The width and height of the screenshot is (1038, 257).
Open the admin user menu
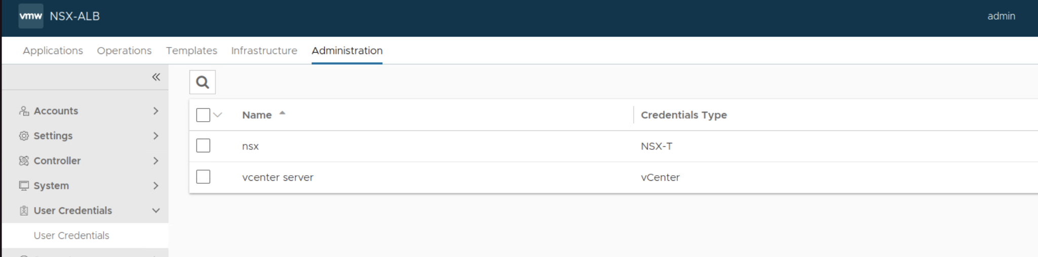point(1001,16)
